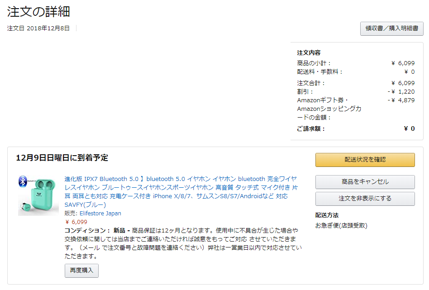Image resolution: width=429 pixels, height=290 pixels.
Task: Click the 注文の詳細 page heading
Action: [x=38, y=11]
